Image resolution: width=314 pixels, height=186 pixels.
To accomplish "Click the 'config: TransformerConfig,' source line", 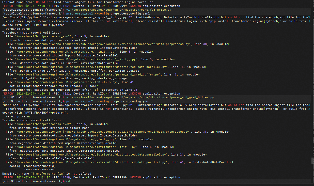I will (x=32, y=166).
